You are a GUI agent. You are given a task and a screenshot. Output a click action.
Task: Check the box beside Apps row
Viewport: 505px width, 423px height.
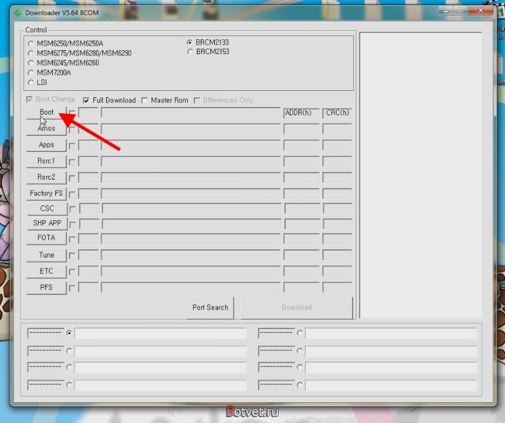pos(72,146)
